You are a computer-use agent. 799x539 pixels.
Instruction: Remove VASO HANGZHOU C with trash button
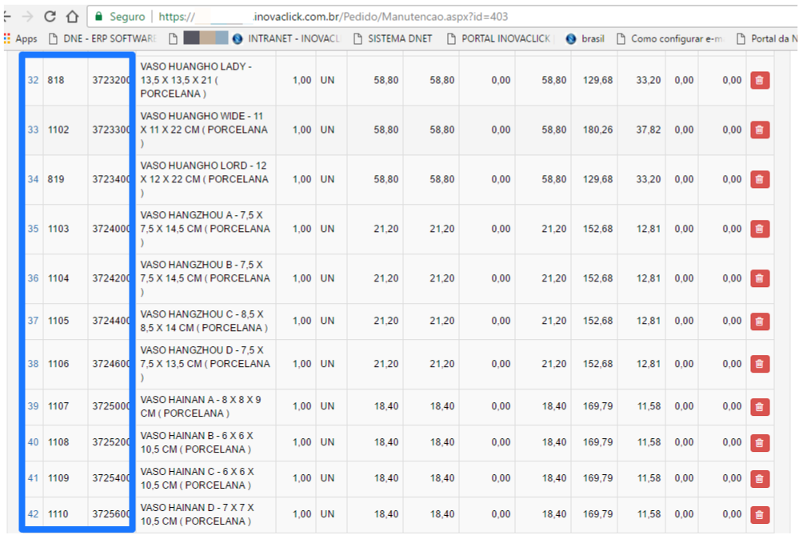tap(759, 321)
